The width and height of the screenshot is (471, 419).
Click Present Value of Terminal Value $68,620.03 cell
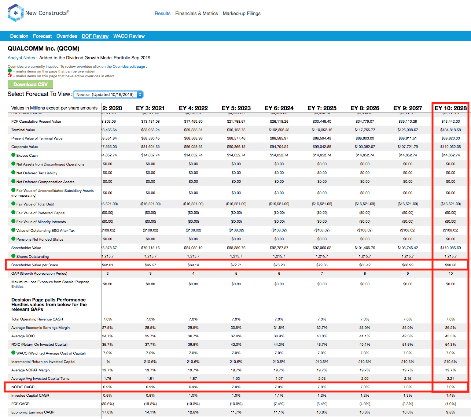[450, 138]
